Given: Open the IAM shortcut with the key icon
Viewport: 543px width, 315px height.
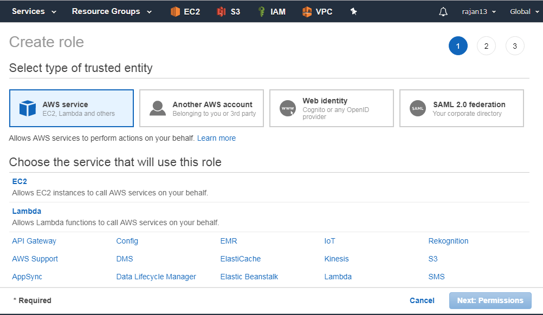Looking at the screenshot, I should pyautogui.click(x=272, y=12).
